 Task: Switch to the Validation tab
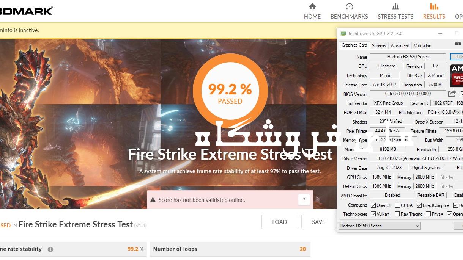tap(422, 46)
